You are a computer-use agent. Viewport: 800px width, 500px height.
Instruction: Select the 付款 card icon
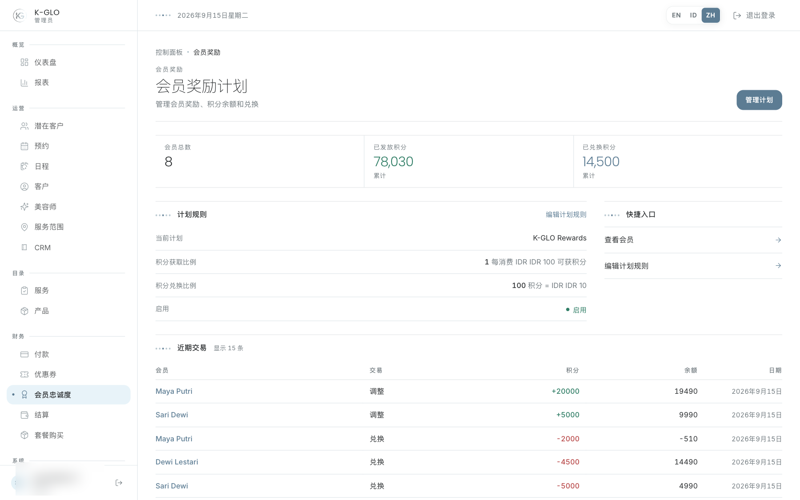pyautogui.click(x=24, y=354)
